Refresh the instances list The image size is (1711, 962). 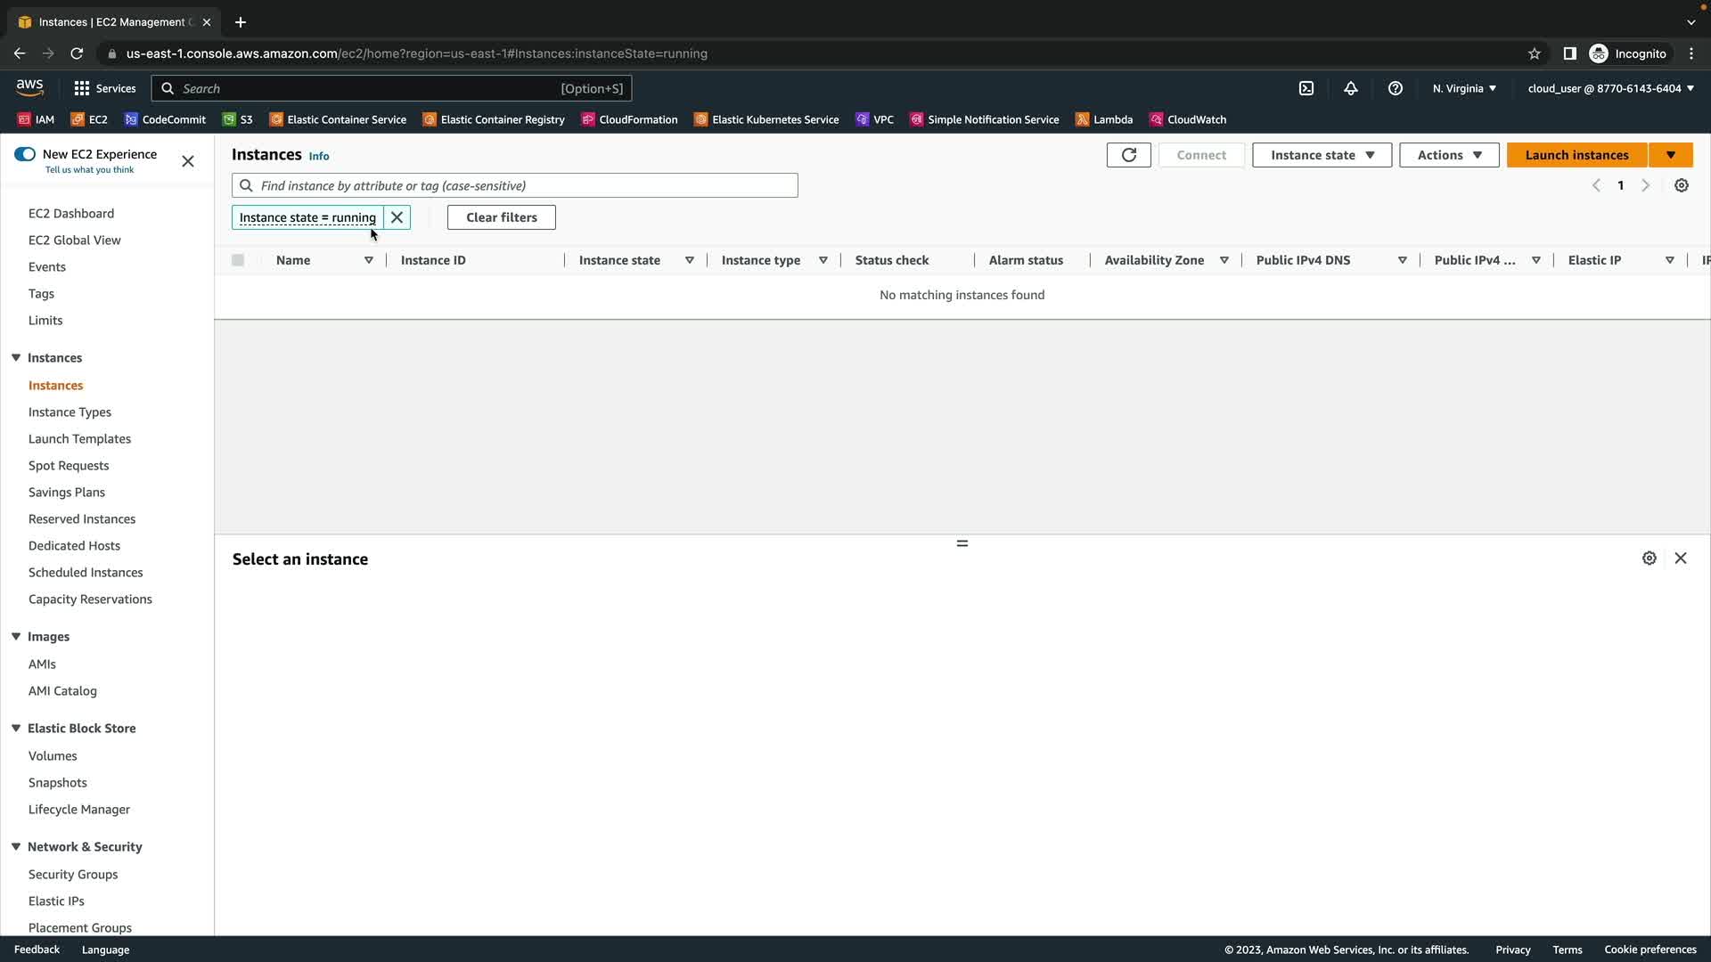pos(1128,155)
